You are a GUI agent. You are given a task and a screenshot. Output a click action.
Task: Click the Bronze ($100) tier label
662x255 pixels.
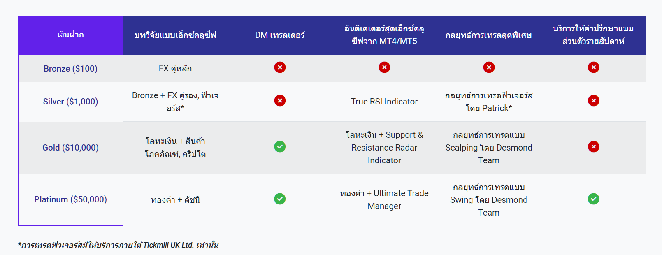pyautogui.click(x=70, y=69)
